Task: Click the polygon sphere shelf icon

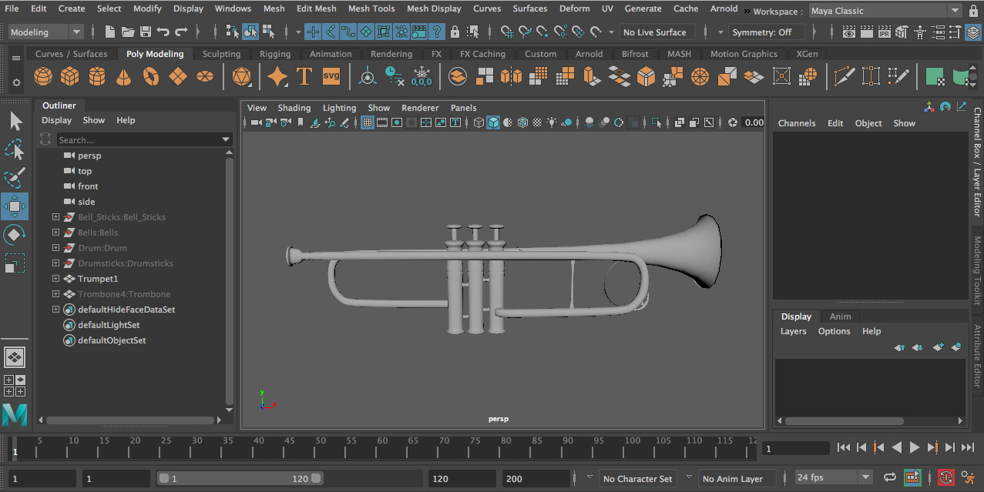Action: (x=44, y=77)
